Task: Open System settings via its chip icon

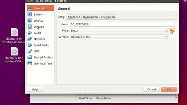Action: pyautogui.click(x=30, y=14)
